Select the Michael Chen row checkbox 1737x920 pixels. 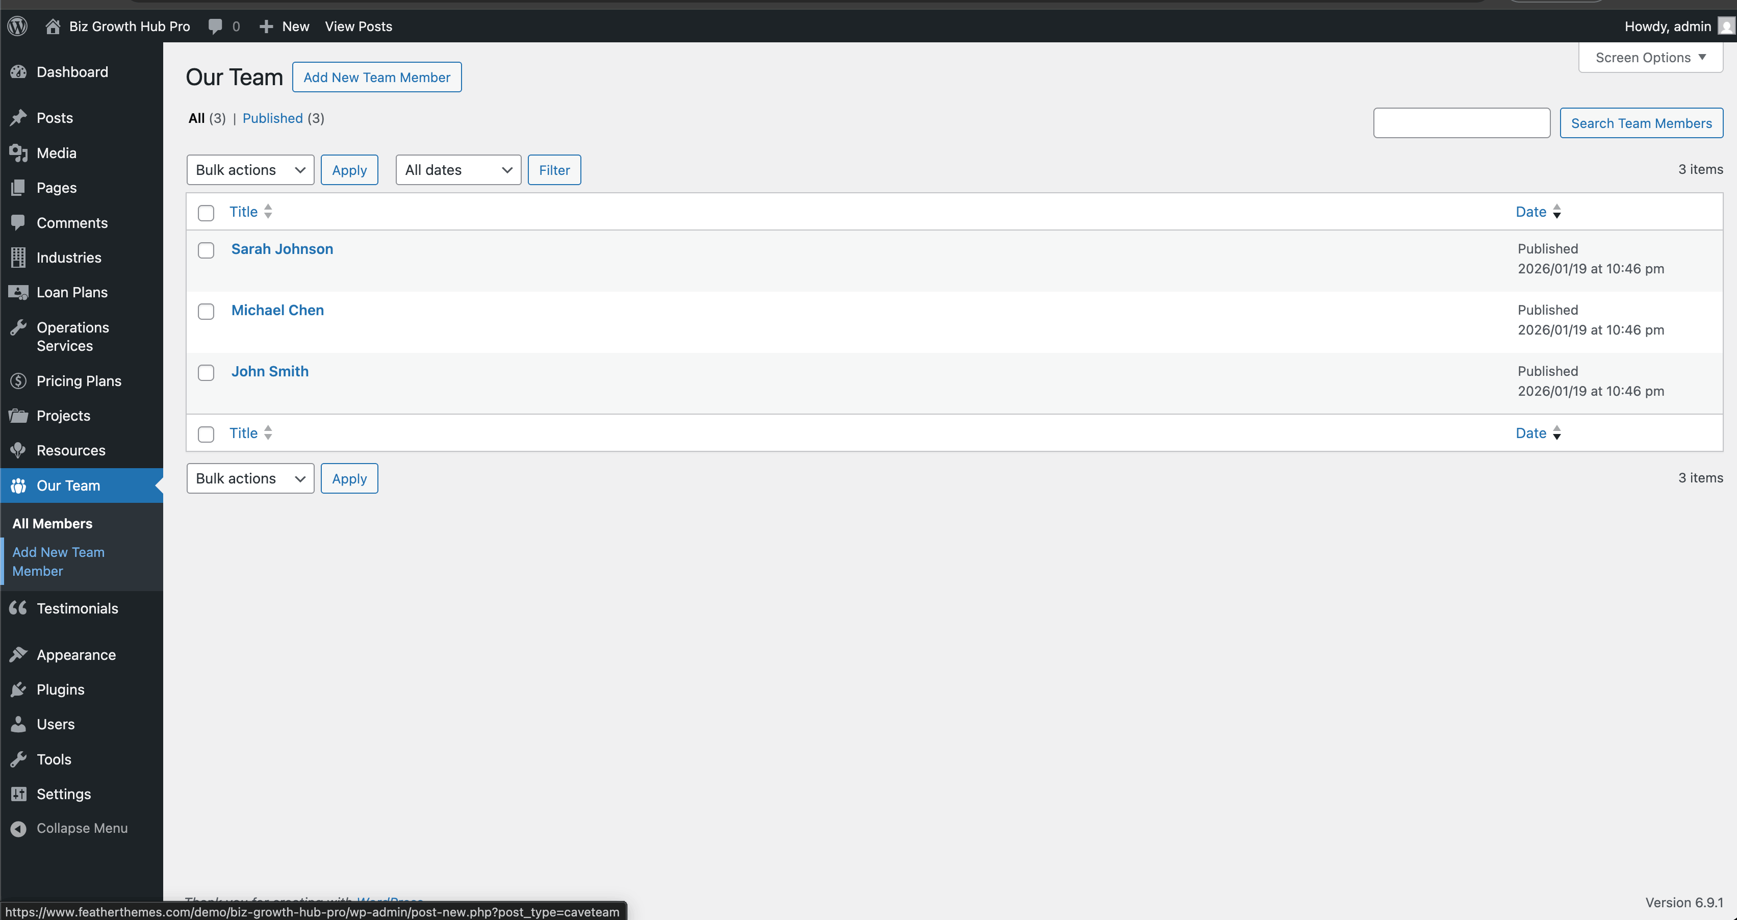click(206, 311)
